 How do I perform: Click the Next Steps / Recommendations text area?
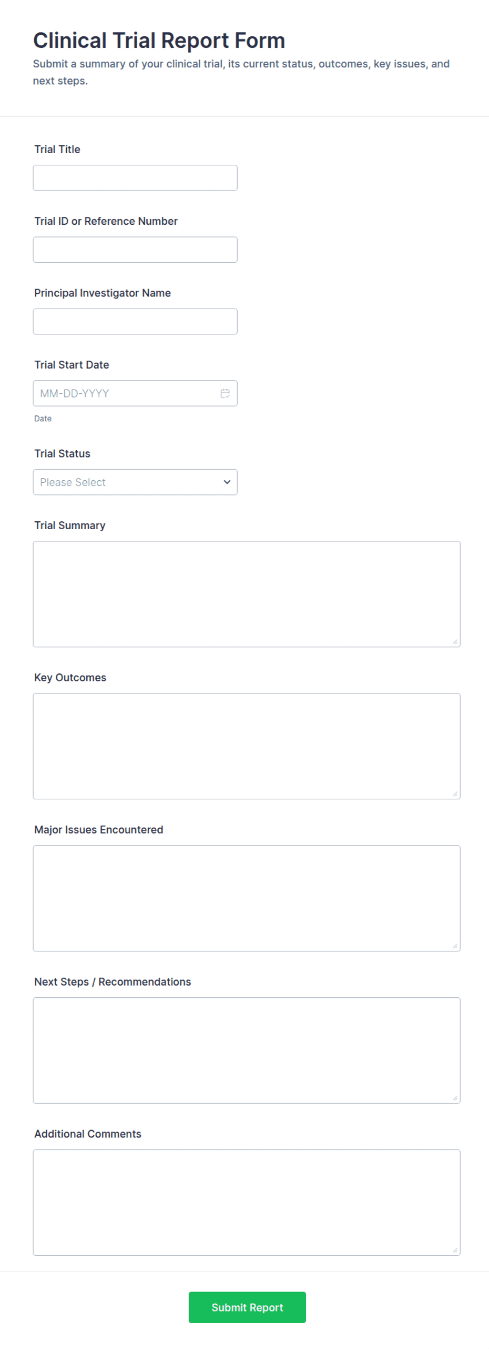pyautogui.click(x=247, y=1050)
